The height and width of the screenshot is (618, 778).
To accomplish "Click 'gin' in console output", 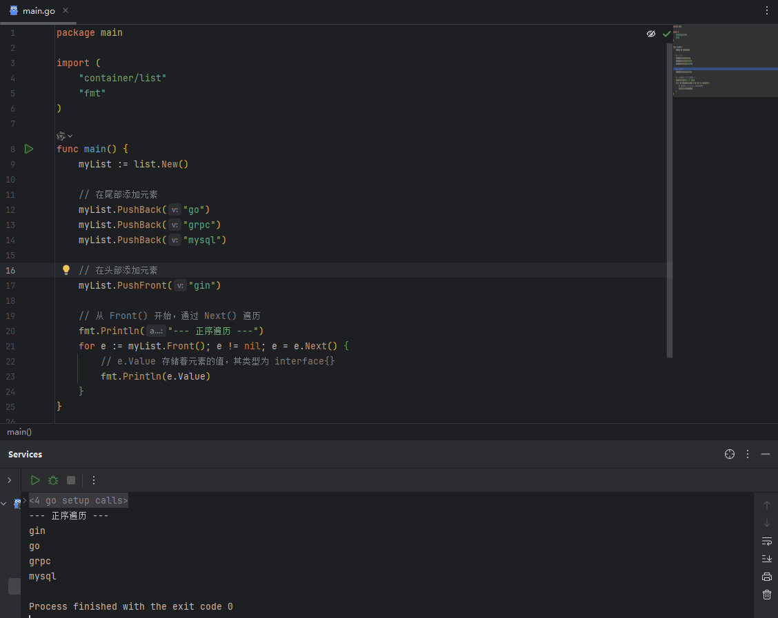I will 37,531.
